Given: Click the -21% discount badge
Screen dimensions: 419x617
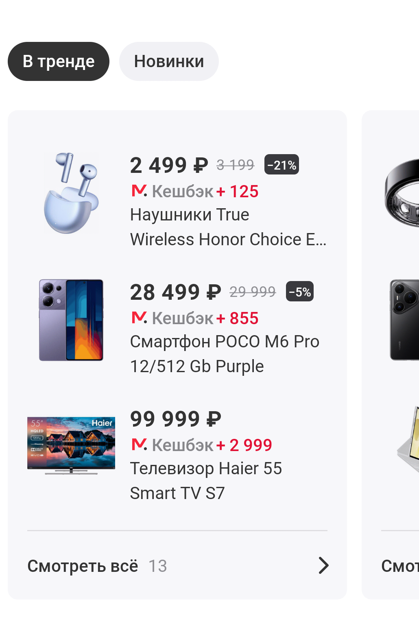Looking at the screenshot, I should (282, 165).
